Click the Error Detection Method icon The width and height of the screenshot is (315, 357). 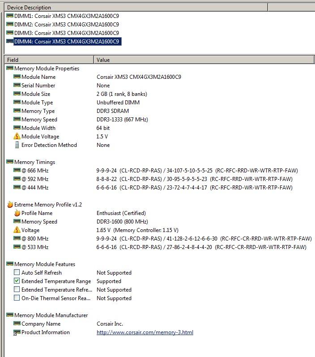click(17, 145)
